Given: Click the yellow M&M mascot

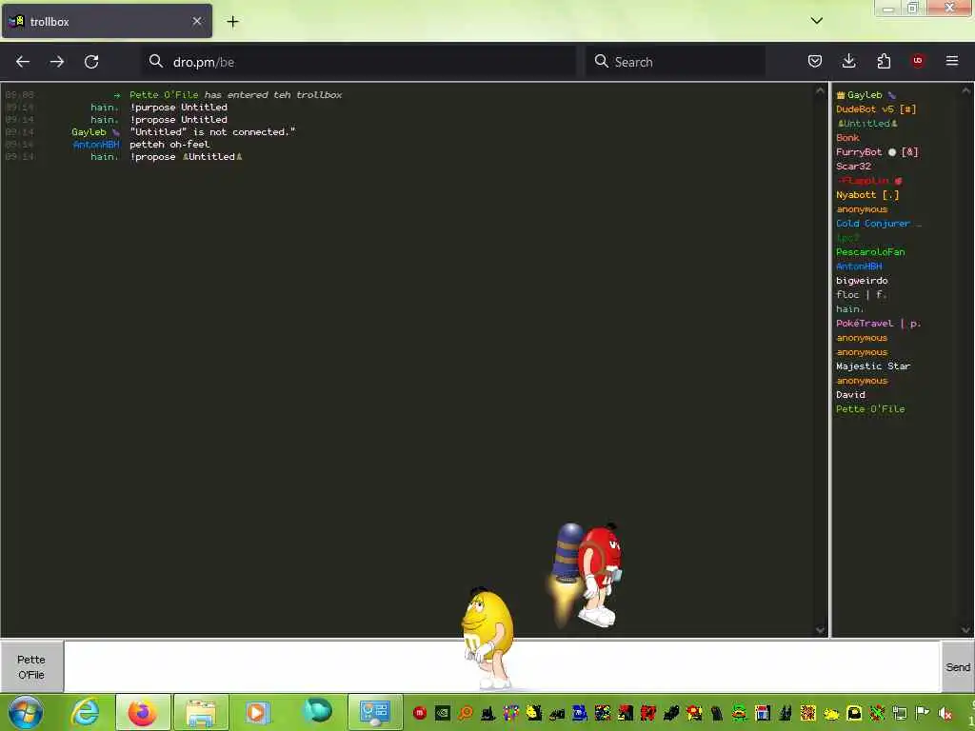Looking at the screenshot, I should pos(488,637).
